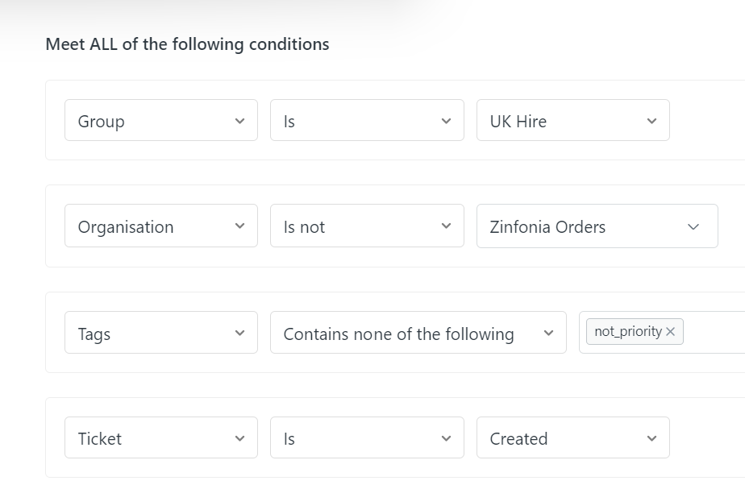The width and height of the screenshot is (745, 485).
Task: Open the Group field dropdown
Action: coord(160,121)
